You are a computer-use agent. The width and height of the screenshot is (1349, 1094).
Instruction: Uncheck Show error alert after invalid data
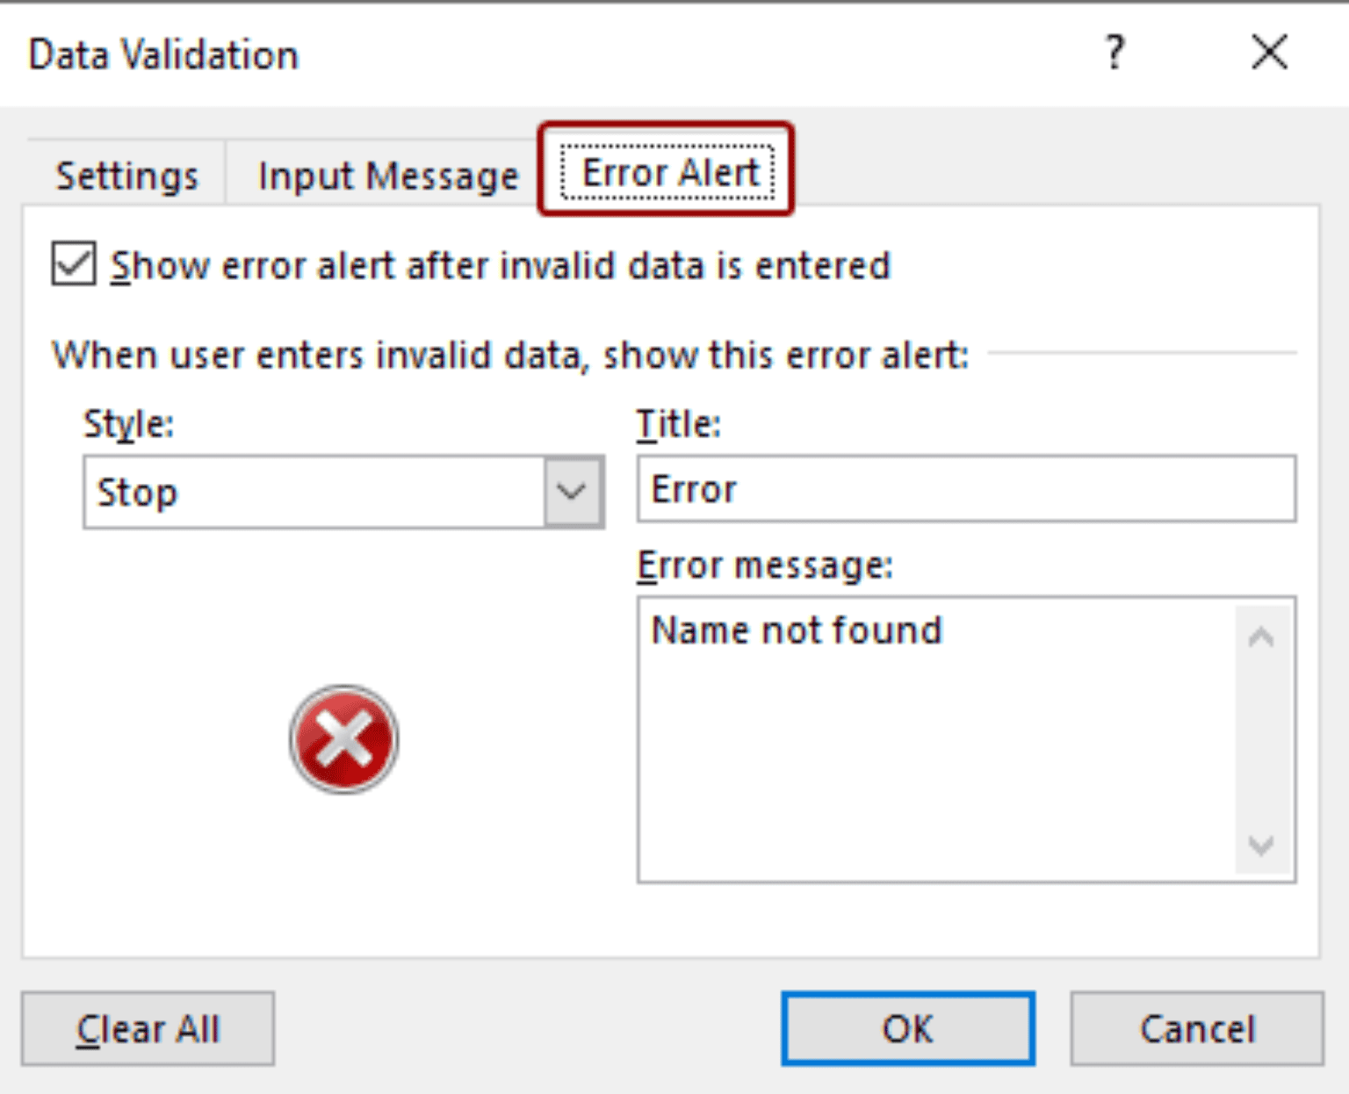74,264
